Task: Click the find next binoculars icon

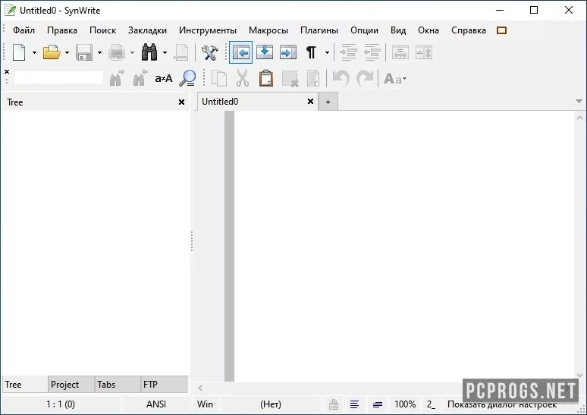Action: [x=117, y=78]
